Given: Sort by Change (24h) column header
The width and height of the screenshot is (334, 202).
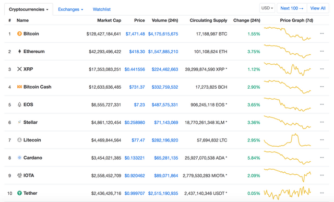Looking at the screenshot, I should point(247,20).
